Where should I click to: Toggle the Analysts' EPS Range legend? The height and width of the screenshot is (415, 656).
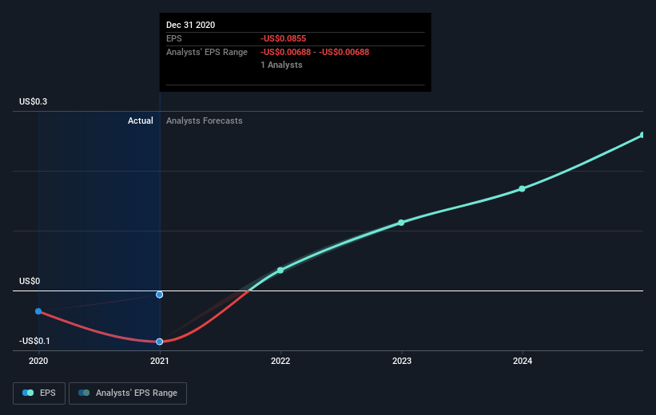pos(128,393)
